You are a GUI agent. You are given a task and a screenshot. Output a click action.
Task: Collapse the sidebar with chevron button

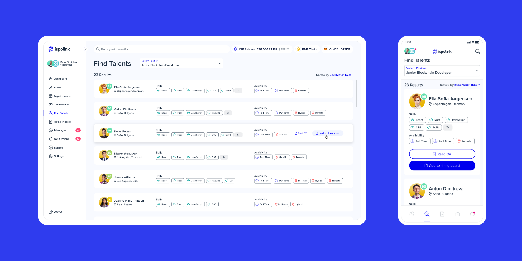click(x=86, y=49)
